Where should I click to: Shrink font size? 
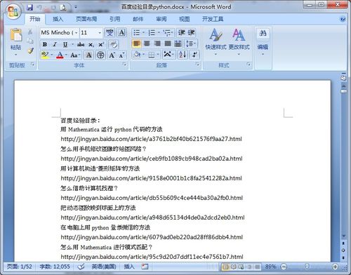[121, 55]
